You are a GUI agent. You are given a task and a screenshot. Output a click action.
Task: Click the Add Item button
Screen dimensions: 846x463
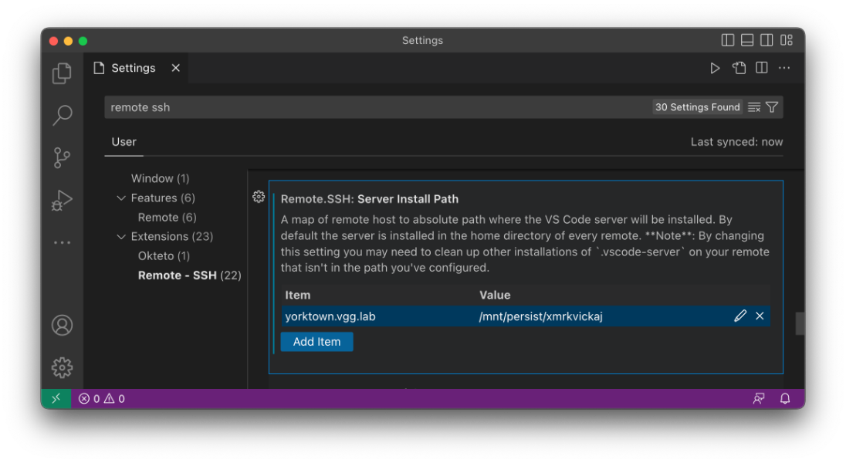[x=316, y=342]
